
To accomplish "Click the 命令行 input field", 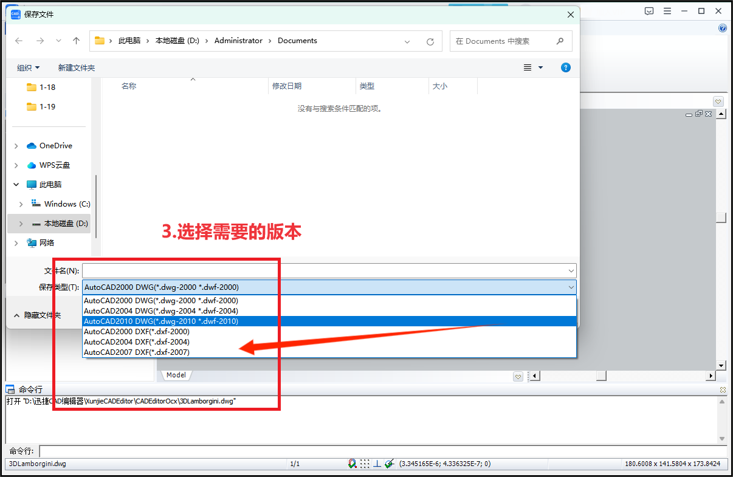I will 382,451.
